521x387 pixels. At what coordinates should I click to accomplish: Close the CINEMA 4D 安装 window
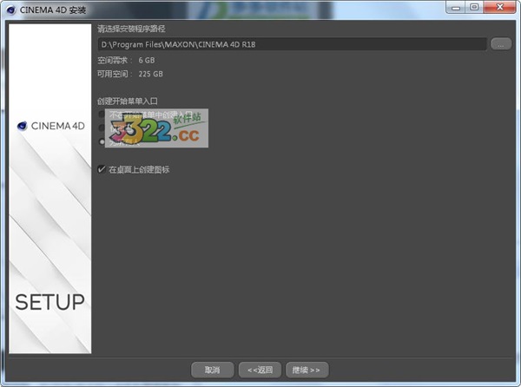point(500,7)
